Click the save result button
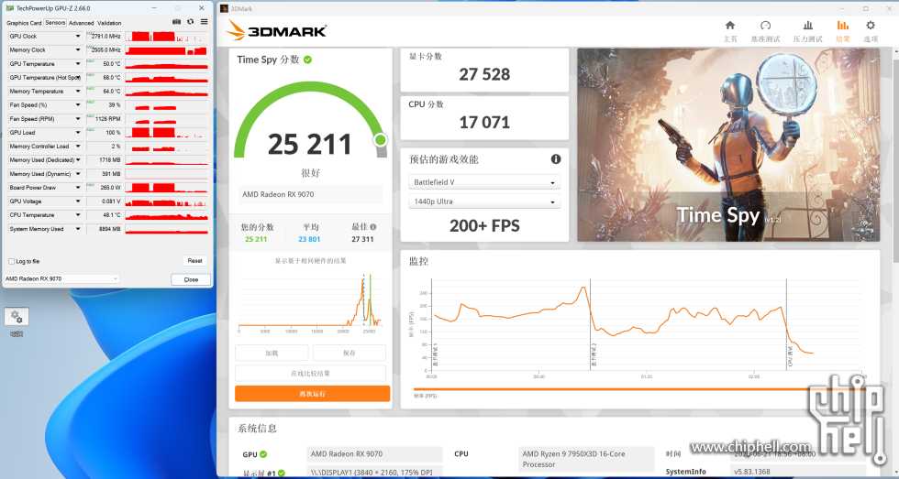 click(350, 353)
